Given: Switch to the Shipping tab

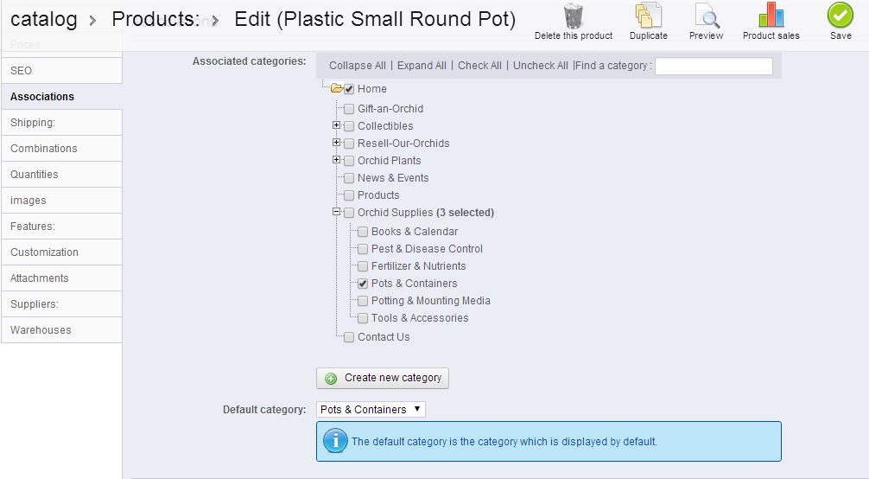Looking at the screenshot, I should [x=33, y=123].
